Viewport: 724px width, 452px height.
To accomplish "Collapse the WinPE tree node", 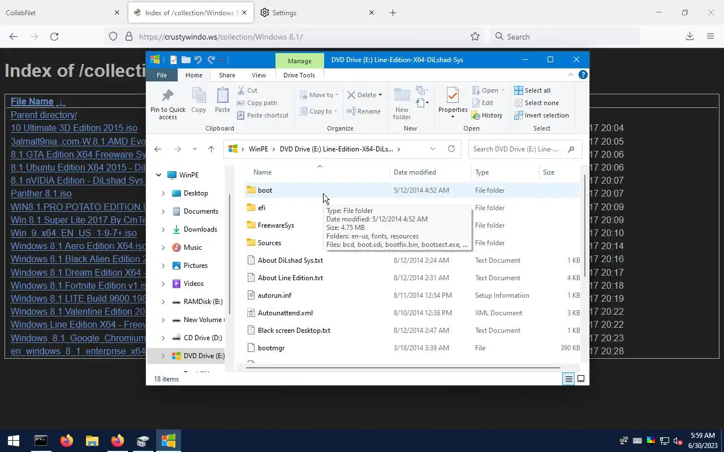I will click(x=158, y=175).
